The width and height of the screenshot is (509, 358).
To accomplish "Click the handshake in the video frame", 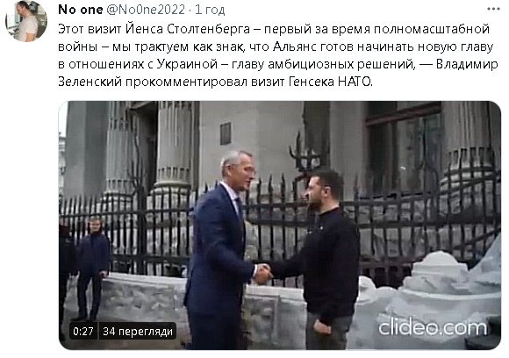I will (x=263, y=275).
